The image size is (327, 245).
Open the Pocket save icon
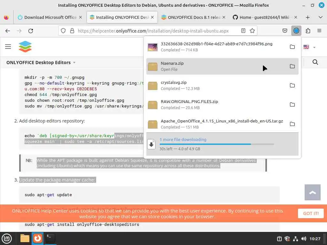285,31
